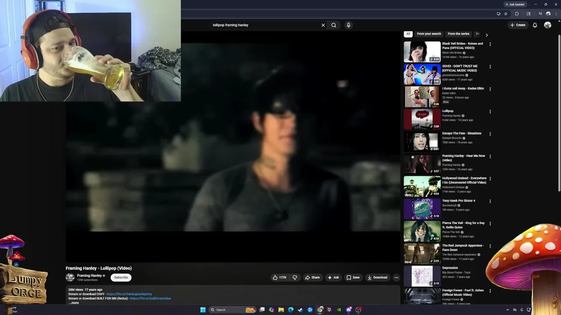
Task: Open options menu for I Gotta sail Away
Action: click(x=490, y=89)
